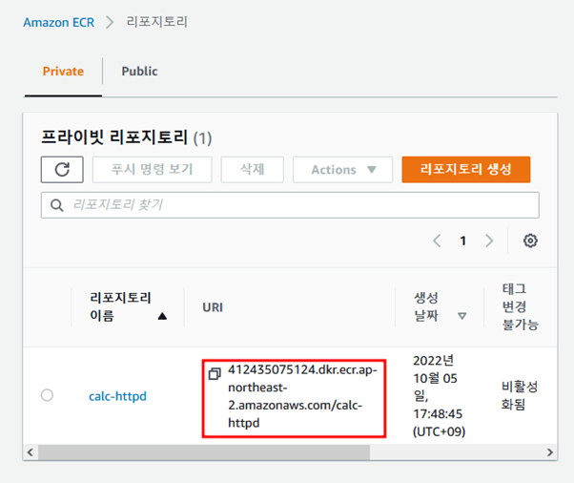The image size is (574, 483).
Task: Click the horizontal scrollbar thumb
Action: tap(204, 452)
